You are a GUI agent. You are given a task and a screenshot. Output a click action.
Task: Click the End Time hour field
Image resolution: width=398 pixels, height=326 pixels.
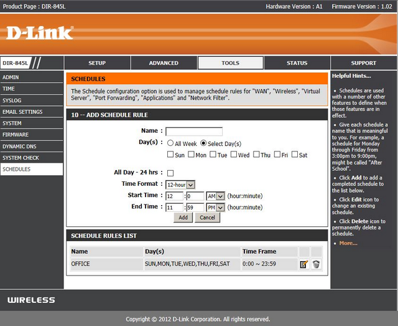[x=174, y=208]
